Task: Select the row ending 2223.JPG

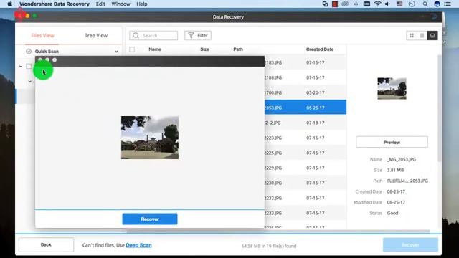Action: 306,138
